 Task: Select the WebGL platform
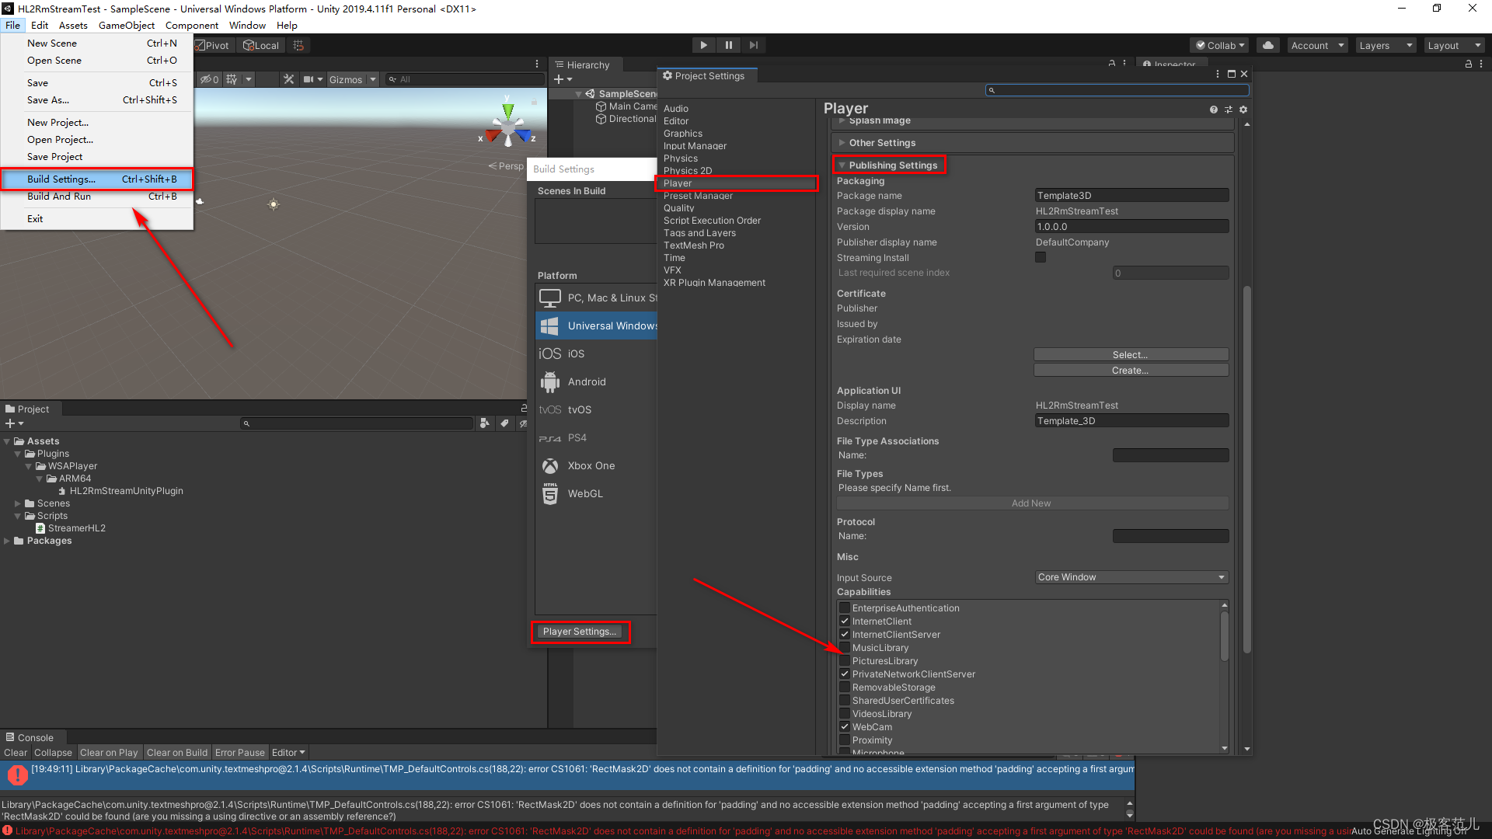[x=596, y=493]
